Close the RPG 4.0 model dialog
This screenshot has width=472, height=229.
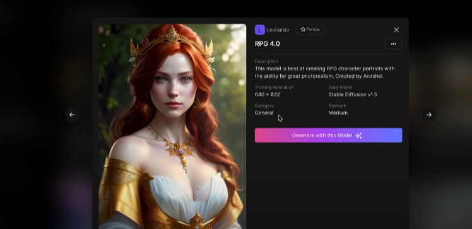(396, 30)
